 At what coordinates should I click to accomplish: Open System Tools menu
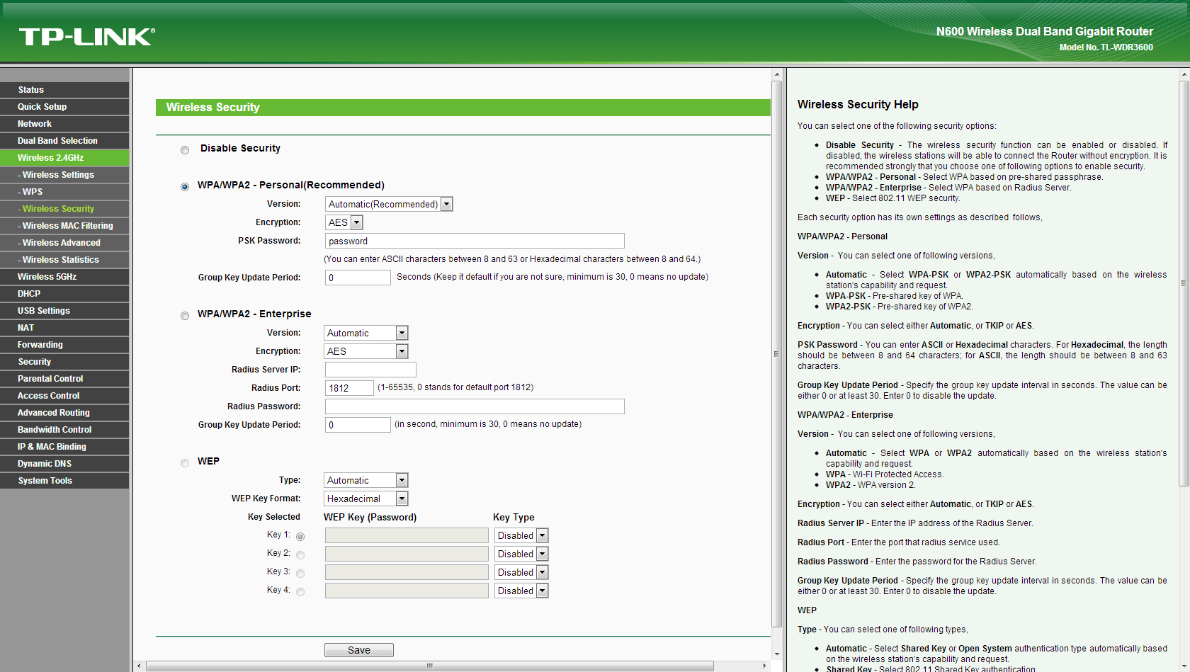click(64, 481)
